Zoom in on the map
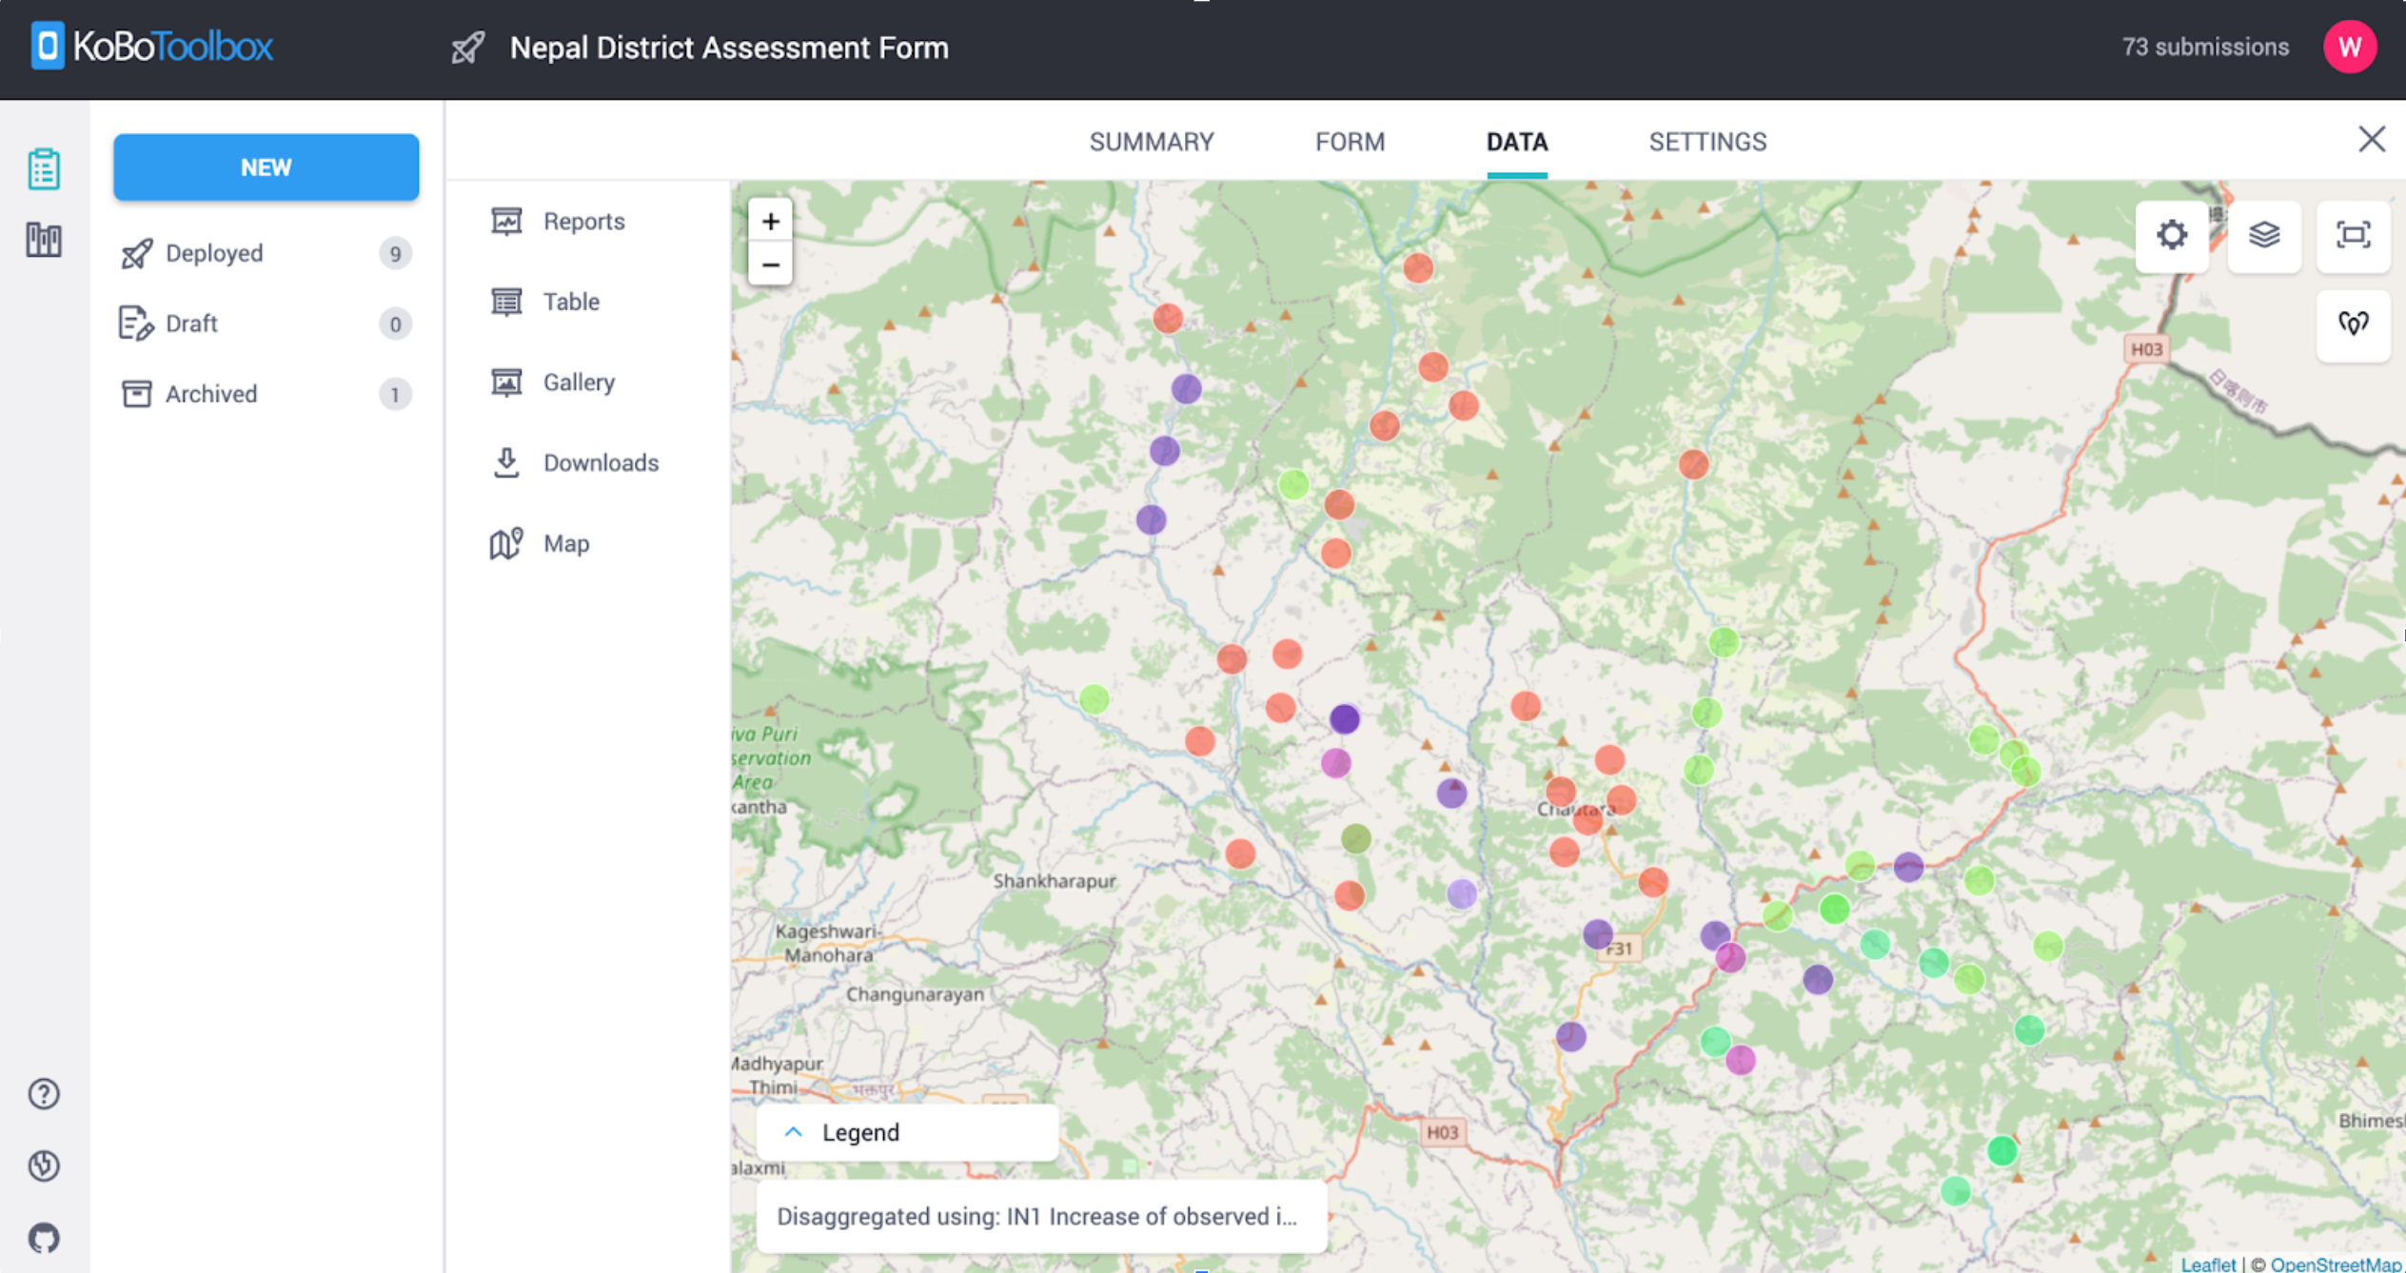The image size is (2406, 1273). [770, 222]
